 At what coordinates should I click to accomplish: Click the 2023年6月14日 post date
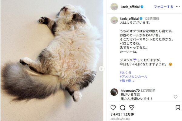click(120, 119)
